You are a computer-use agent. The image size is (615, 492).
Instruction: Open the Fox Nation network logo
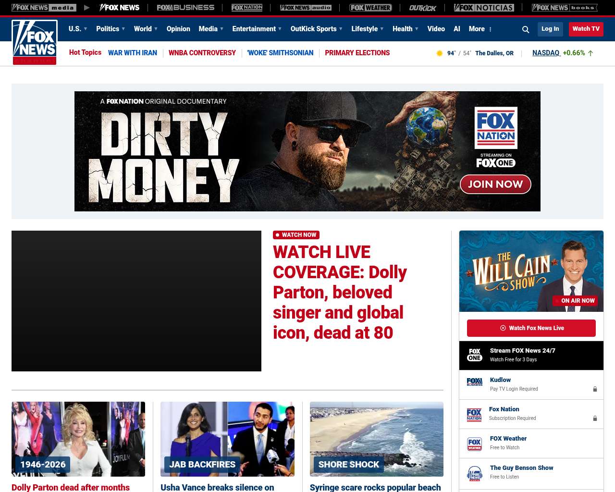(247, 8)
